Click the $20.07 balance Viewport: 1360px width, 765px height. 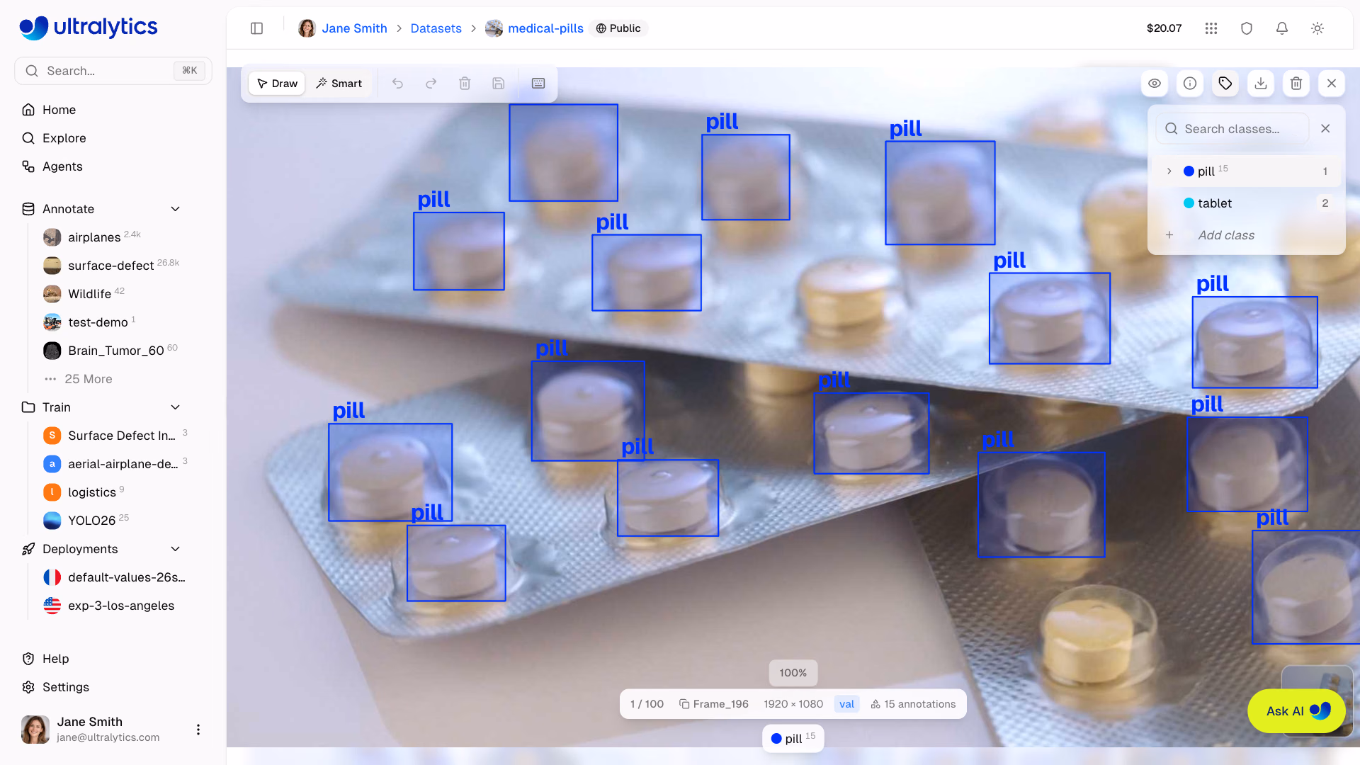pos(1164,28)
